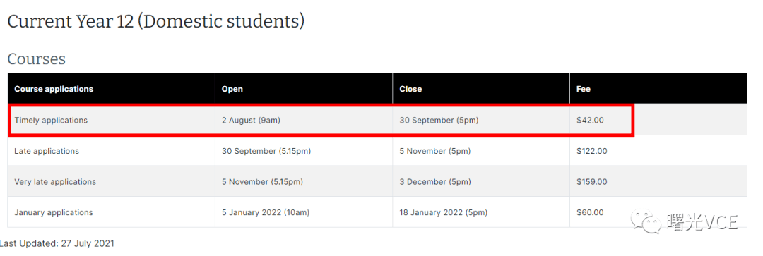This screenshot has height=256, width=763.
Task: Select the January applications cell
Action: 112,212
